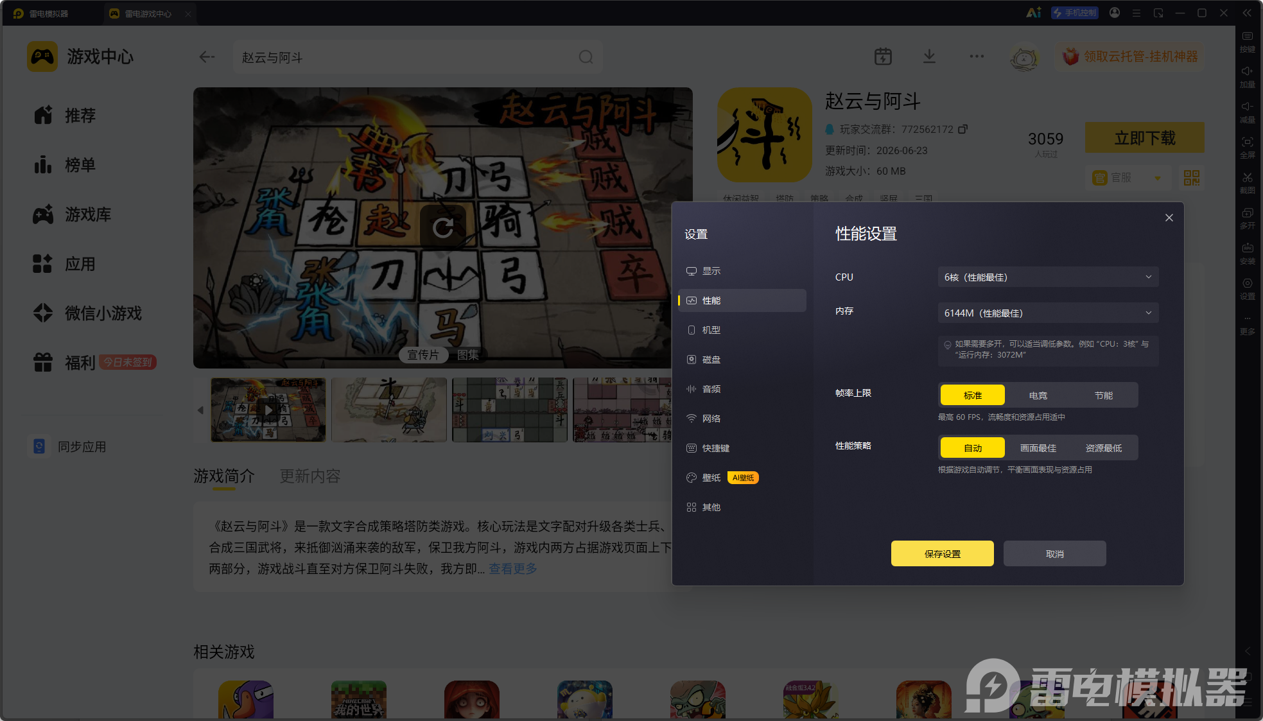Open 游戏库 game library
This screenshot has height=721, width=1263.
(x=72, y=214)
